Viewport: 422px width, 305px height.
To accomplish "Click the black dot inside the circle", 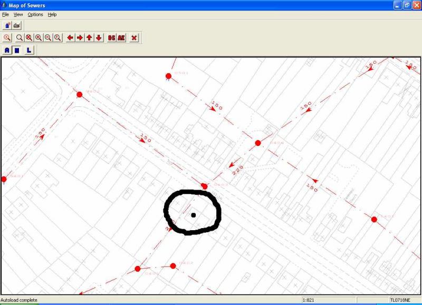I will [x=194, y=215].
